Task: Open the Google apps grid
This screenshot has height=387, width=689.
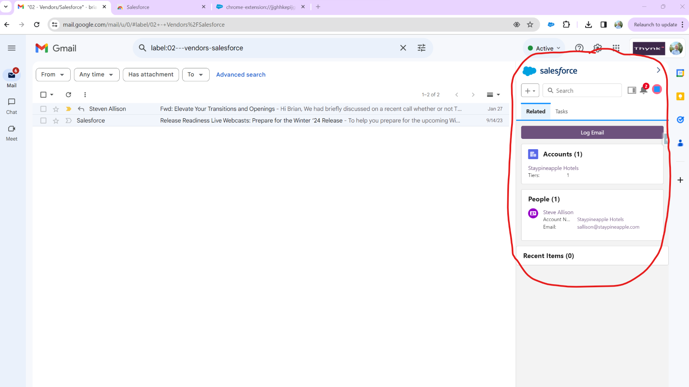Action: (x=616, y=48)
